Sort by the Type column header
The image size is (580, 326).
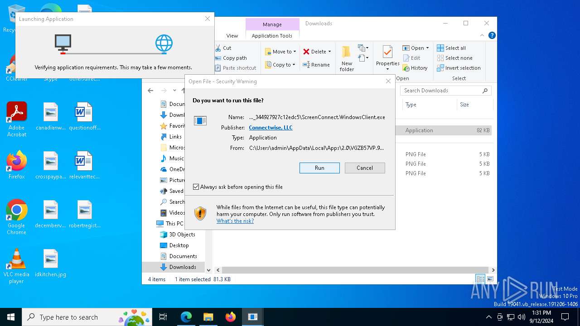point(430,105)
